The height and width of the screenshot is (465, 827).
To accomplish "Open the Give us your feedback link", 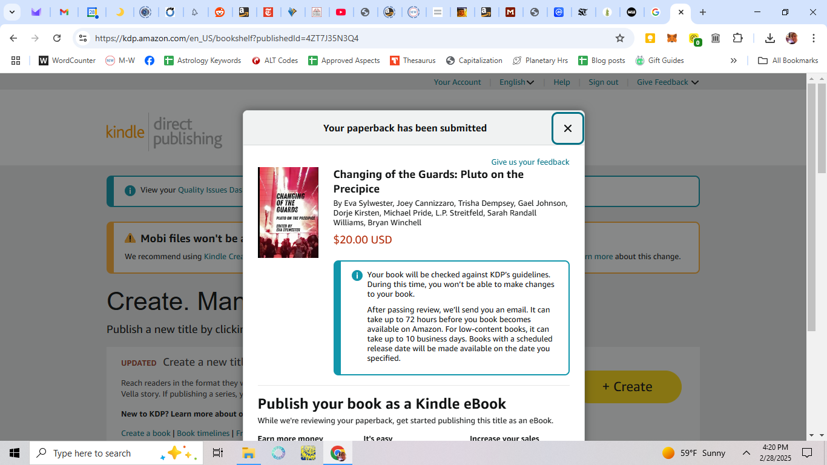I will point(530,162).
